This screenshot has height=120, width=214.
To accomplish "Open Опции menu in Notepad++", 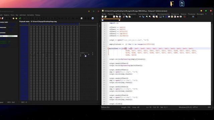I will [153, 14].
